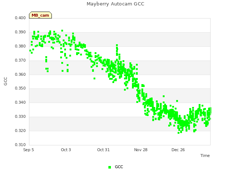
Task: Click the y-axis label 0.370
Action: click(x=20, y=61)
